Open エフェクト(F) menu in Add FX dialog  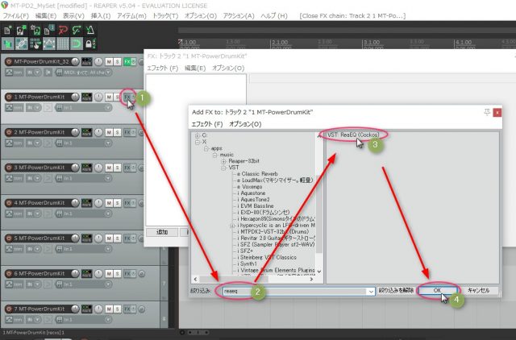(x=207, y=124)
